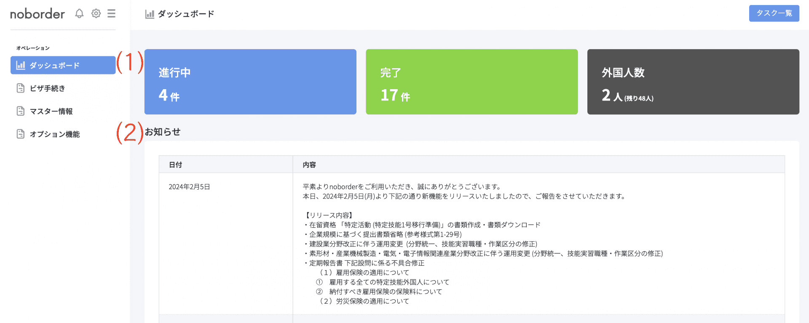Click the タスク一覧 button
Image resolution: width=809 pixels, height=323 pixels.
coord(774,13)
